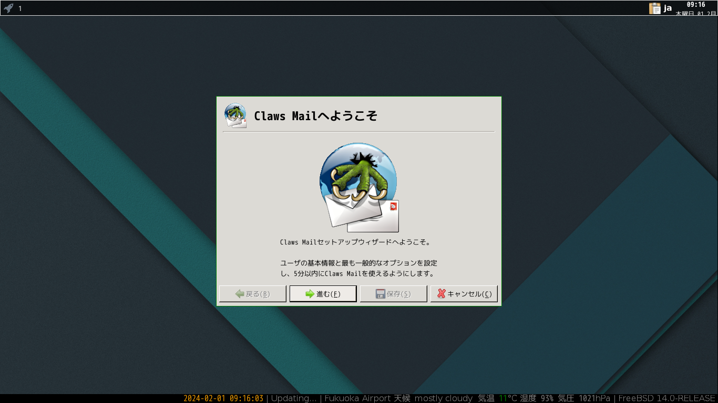Click the large Claws Mail logo image
This screenshot has height=403, width=718.
pyautogui.click(x=360, y=187)
